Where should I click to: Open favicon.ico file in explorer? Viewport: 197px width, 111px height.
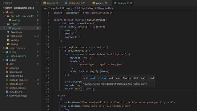click(x=16, y=32)
